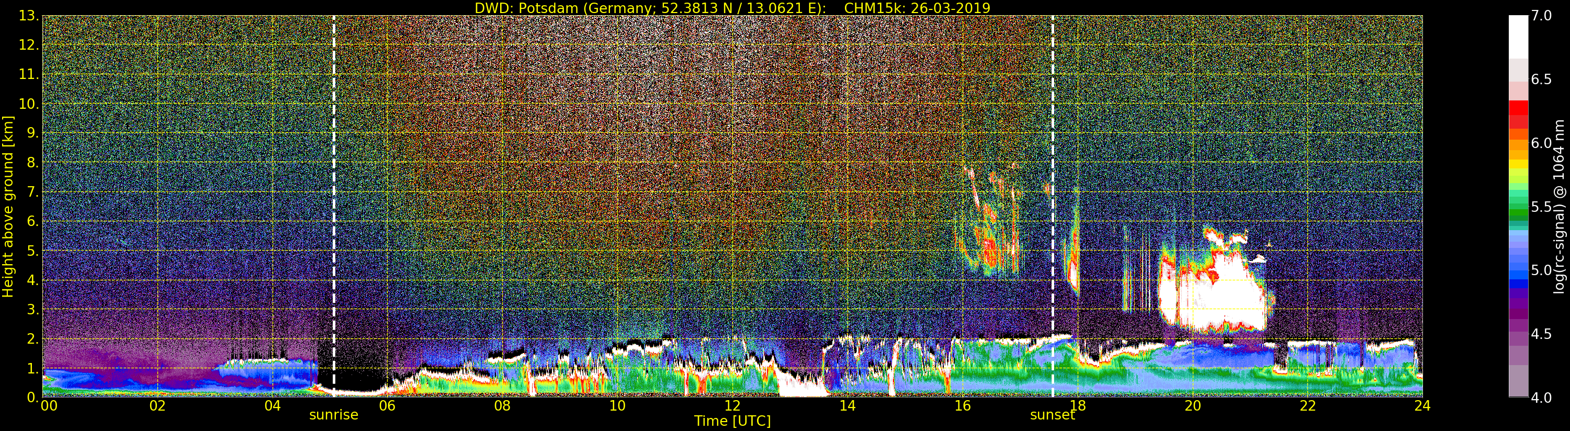This screenshot has width=1570, height=431.
Task: Click the time axis tick '04'
Action: 273,406
